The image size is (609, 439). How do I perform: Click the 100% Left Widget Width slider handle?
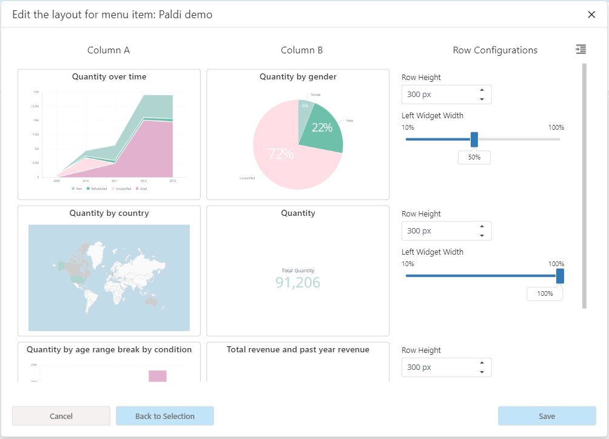pos(558,275)
